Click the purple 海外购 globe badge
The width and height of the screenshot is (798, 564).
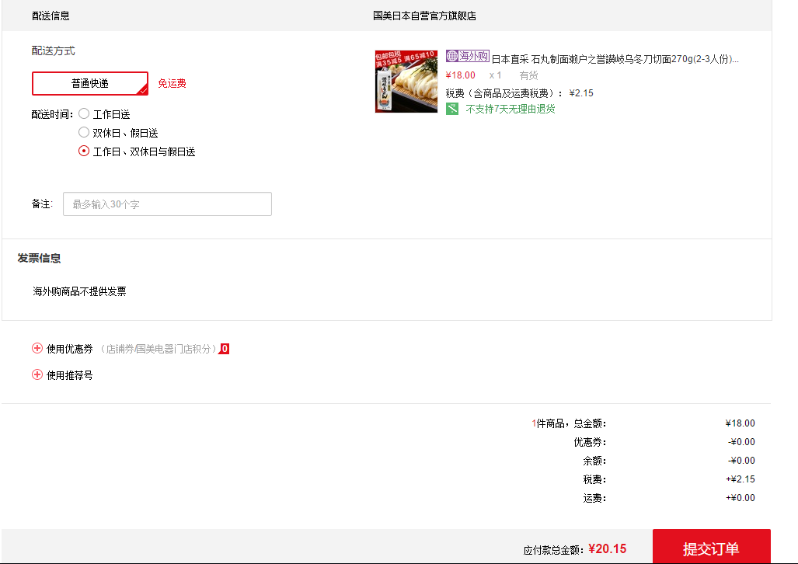(468, 56)
